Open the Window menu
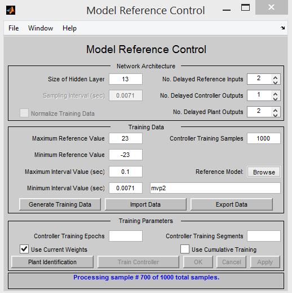This screenshot has width=292, height=293. point(41,28)
